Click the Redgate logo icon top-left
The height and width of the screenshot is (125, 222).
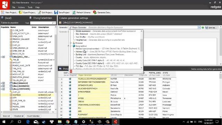5,5
